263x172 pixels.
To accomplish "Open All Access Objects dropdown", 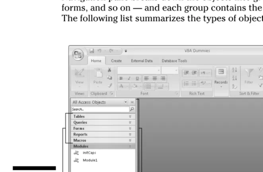I will click(x=126, y=102).
